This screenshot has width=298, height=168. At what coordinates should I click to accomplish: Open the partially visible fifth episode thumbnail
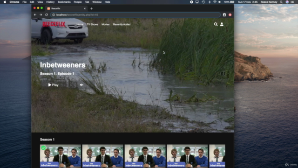point(217,156)
